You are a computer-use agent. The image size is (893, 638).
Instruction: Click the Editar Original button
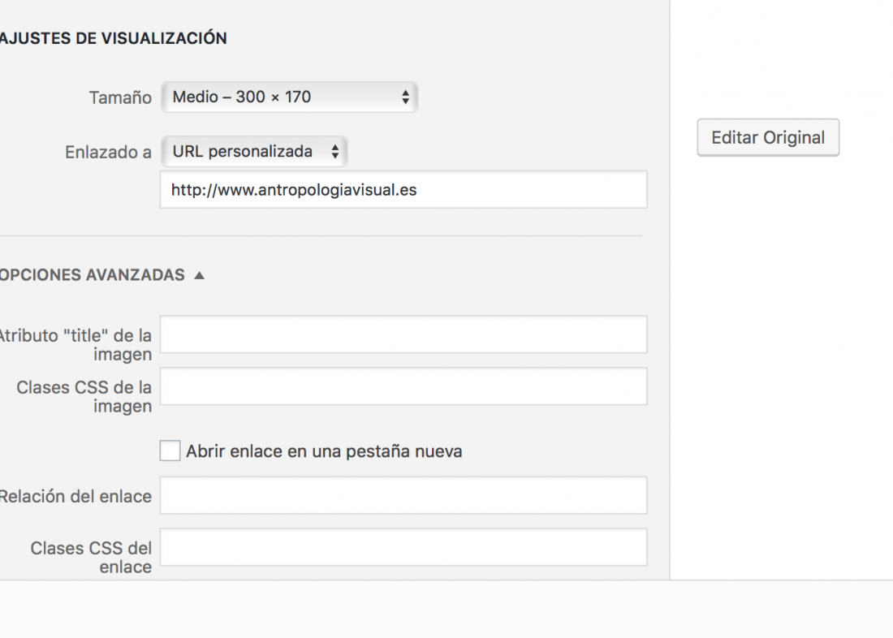768,137
